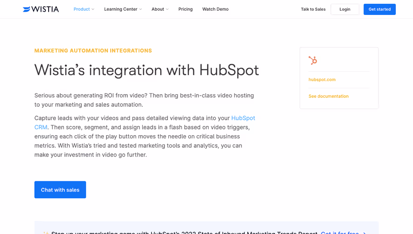Click the Chat with sales button
The width and height of the screenshot is (413, 234).
pyautogui.click(x=60, y=190)
